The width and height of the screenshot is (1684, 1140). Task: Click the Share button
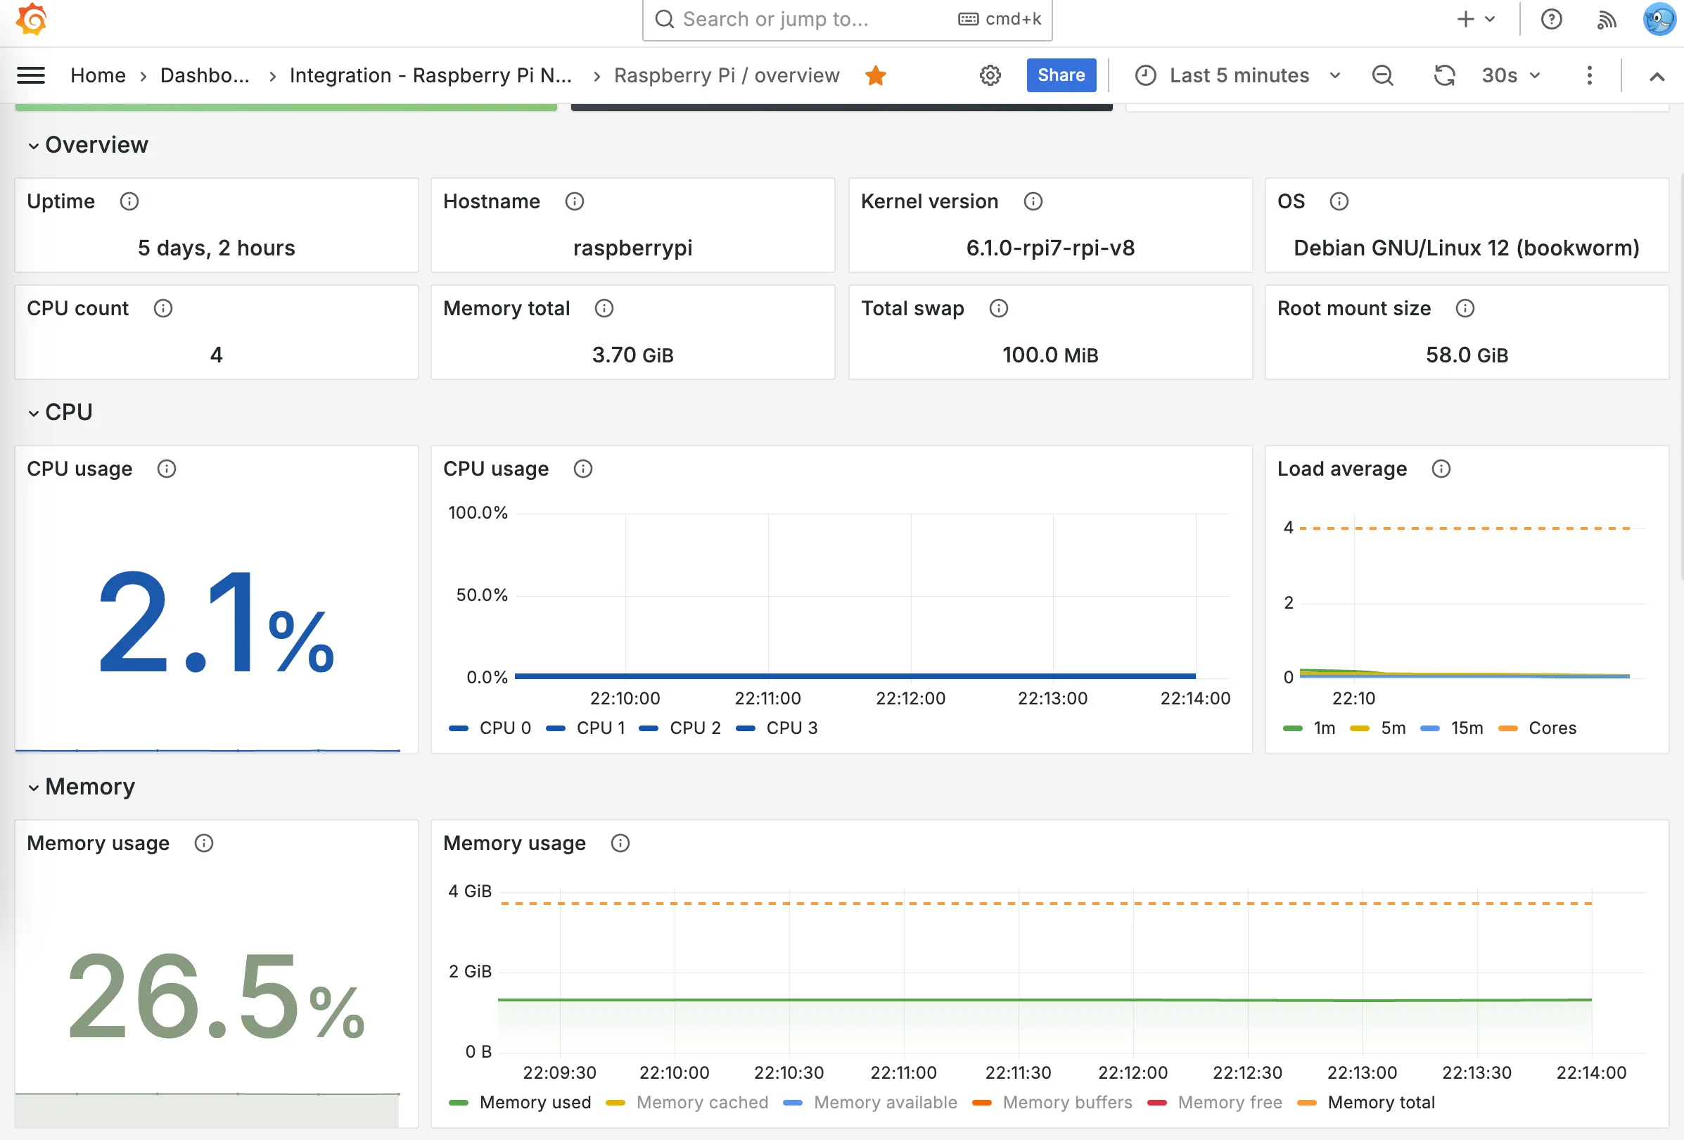(x=1060, y=75)
